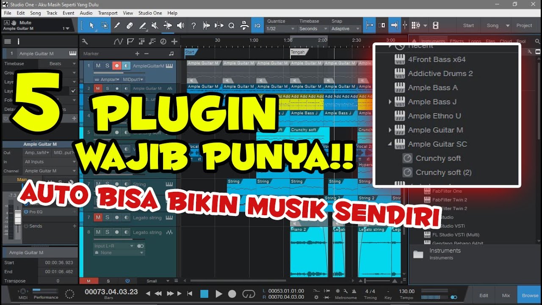The height and width of the screenshot is (305, 542).
Task: Open the Song menu
Action: click(36, 13)
